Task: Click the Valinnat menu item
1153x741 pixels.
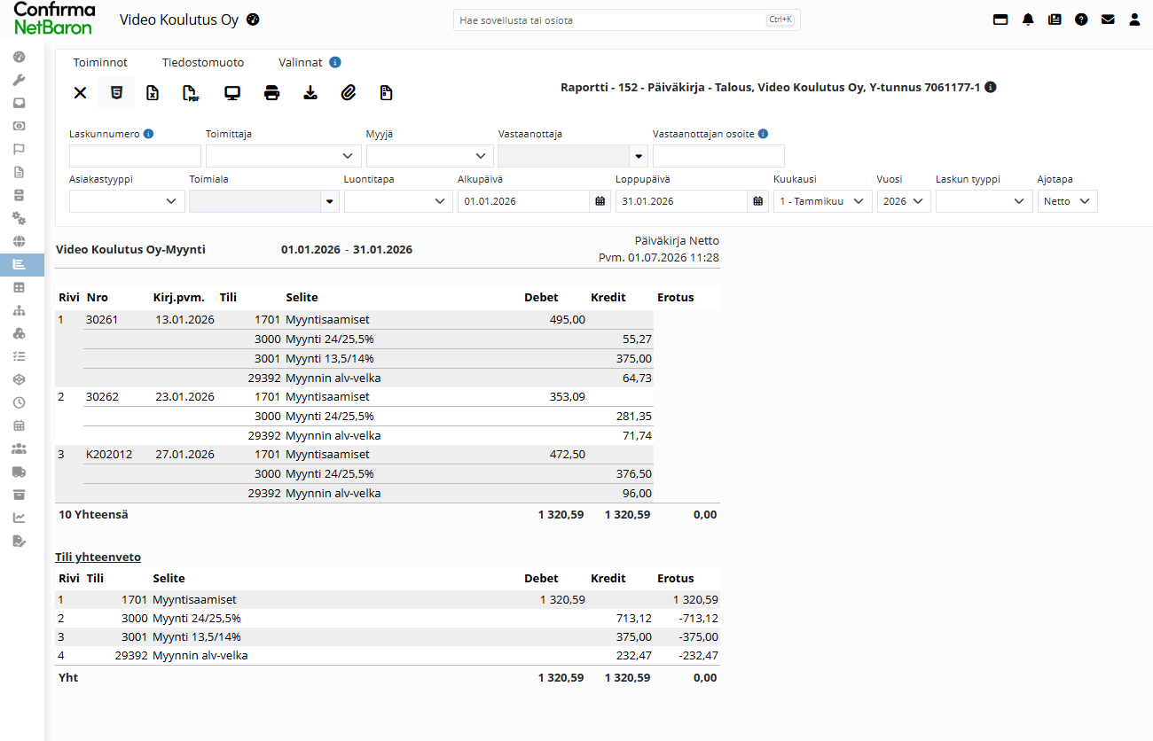Action: (x=301, y=62)
